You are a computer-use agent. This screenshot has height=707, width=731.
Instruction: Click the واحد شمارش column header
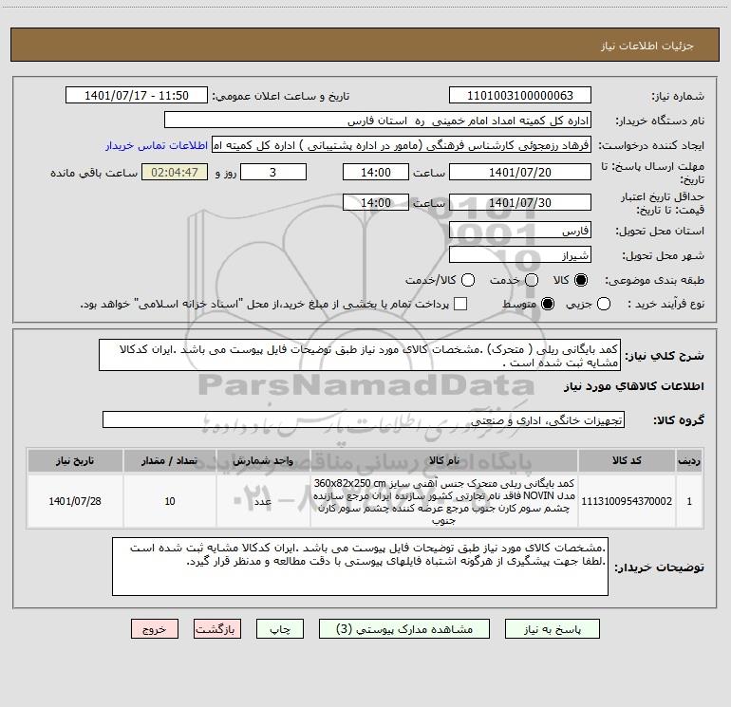tap(263, 460)
